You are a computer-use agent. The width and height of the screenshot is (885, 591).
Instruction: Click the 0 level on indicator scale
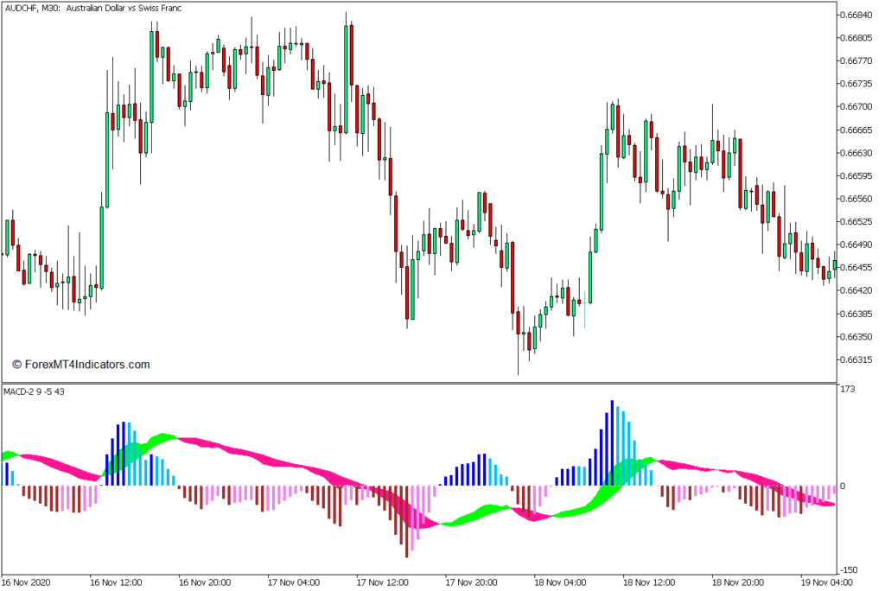[843, 486]
